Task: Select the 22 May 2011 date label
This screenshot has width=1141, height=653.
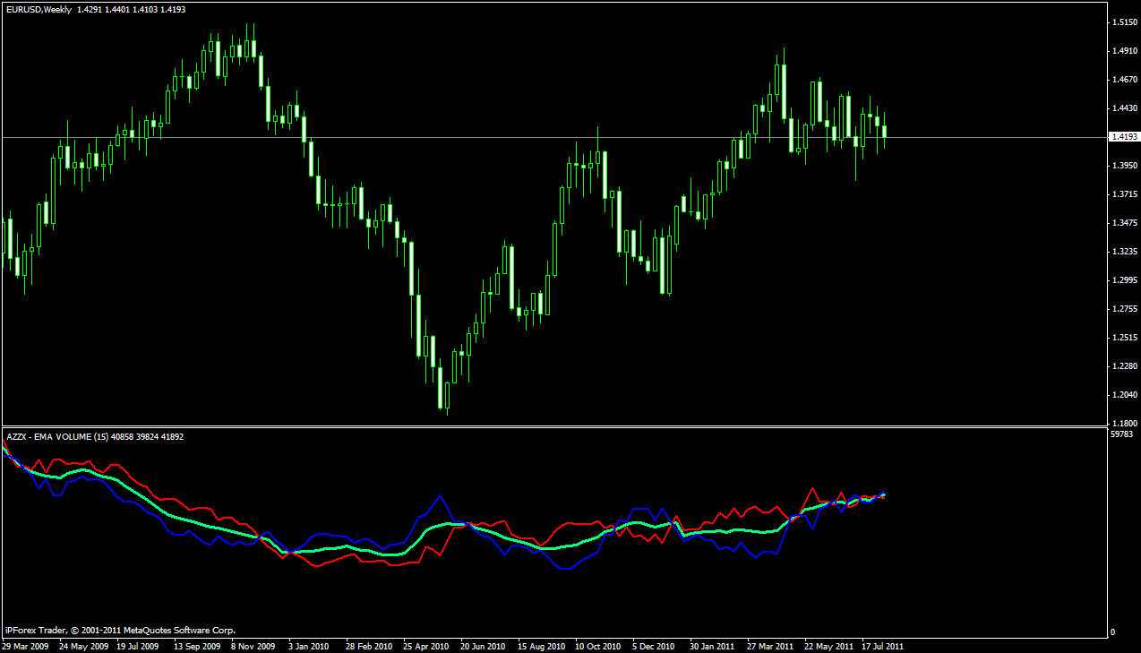Action: [x=828, y=646]
